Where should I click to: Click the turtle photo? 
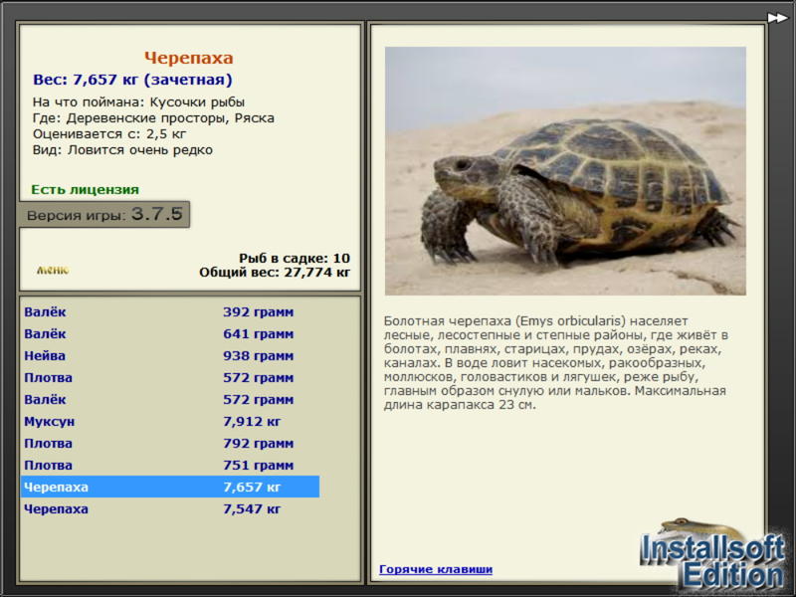click(565, 170)
